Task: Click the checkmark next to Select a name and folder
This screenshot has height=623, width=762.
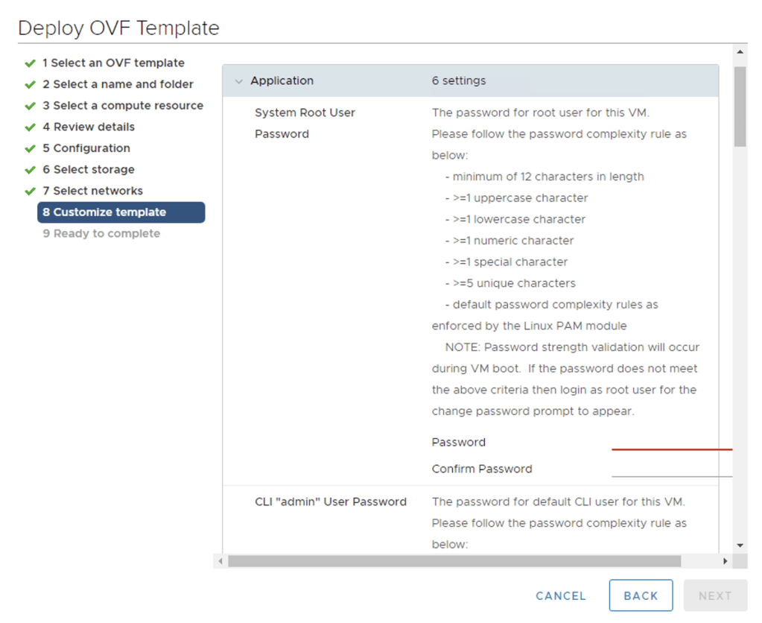Action: pyautogui.click(x=30, y=85)
